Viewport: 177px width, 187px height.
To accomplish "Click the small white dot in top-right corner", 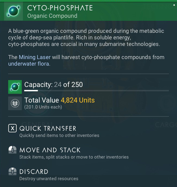I will point(174,5).
